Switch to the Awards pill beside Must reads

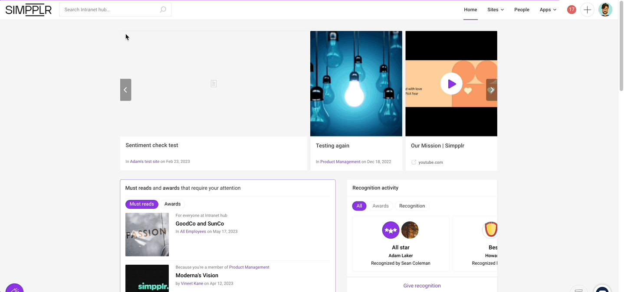click(x=172, y=204)
